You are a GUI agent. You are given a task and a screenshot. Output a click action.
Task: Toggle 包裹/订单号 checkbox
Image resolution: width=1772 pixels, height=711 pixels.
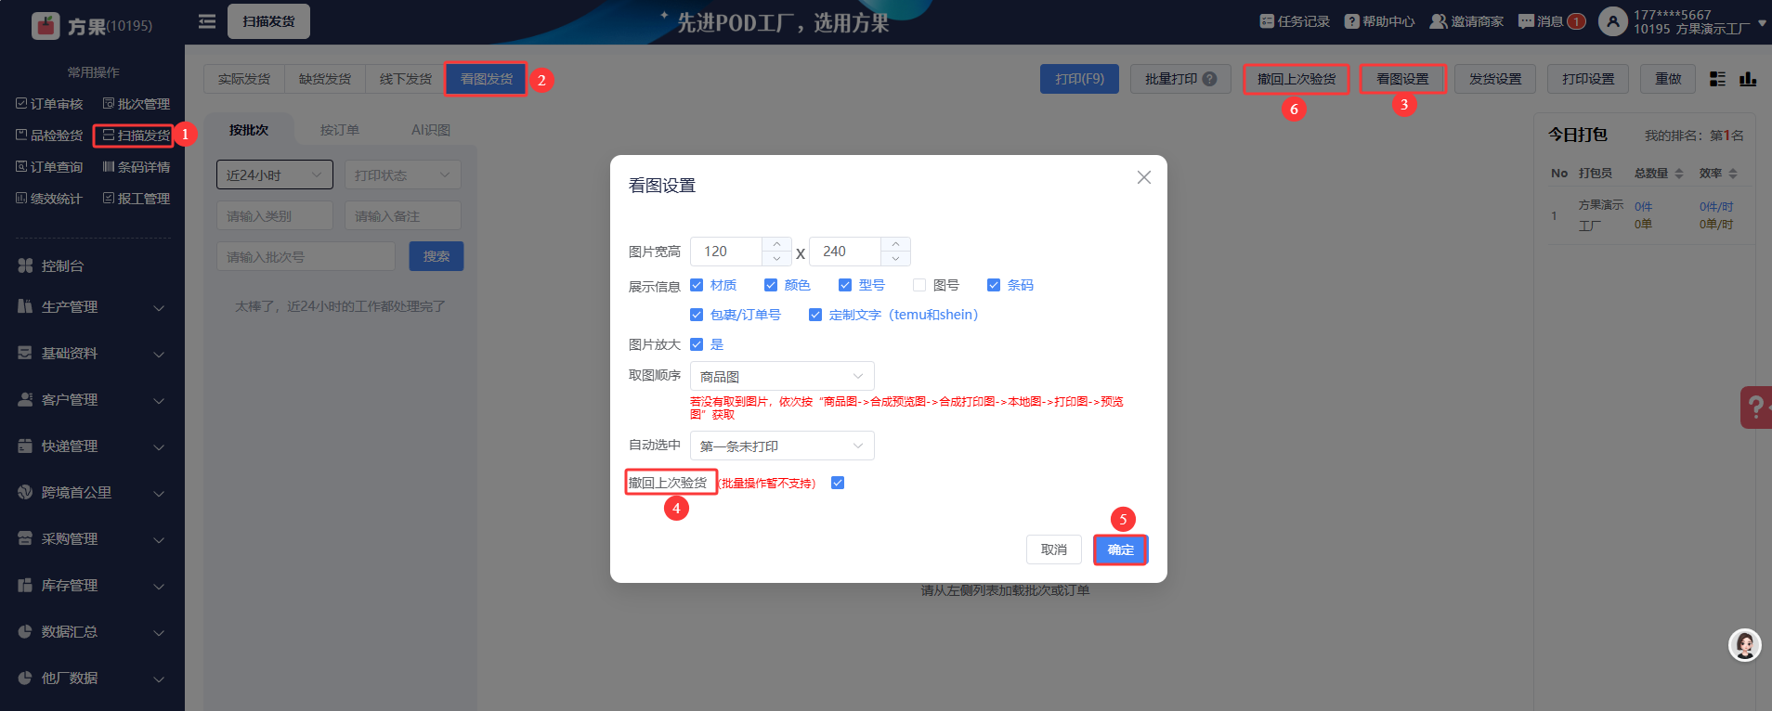(697, 315)
